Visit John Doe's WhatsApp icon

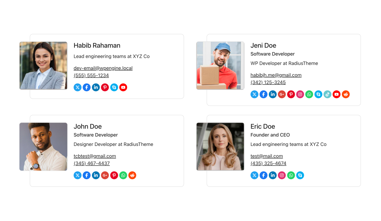click(123, 175)
